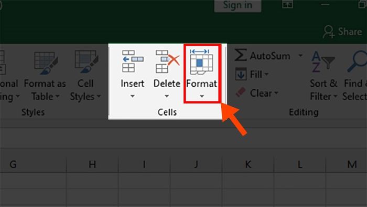Click the Find & Select magnifier icon
Screen dimensions: 367x207
(x=357, y=61)
